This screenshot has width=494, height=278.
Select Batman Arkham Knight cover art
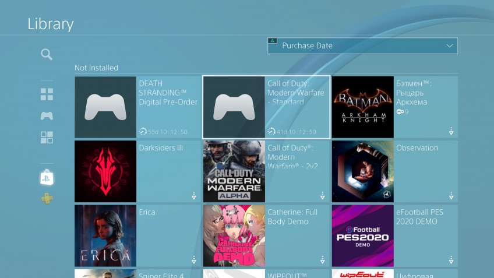[x=362, y=107]
